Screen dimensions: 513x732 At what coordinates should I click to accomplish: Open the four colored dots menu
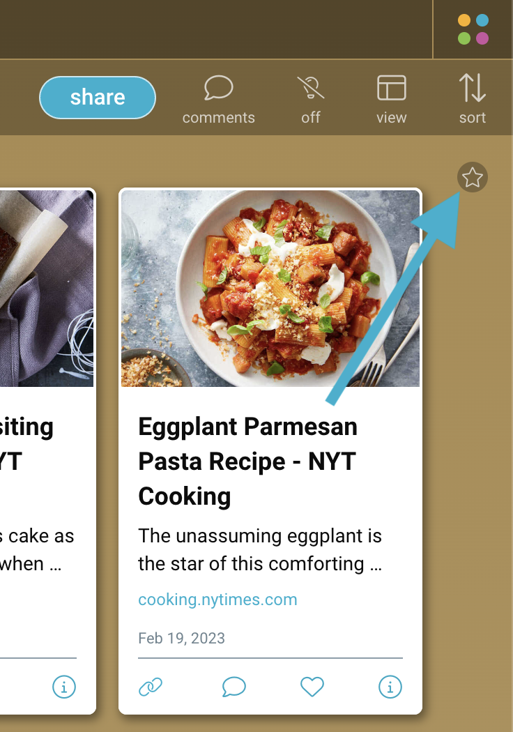(x=473, y=29)
